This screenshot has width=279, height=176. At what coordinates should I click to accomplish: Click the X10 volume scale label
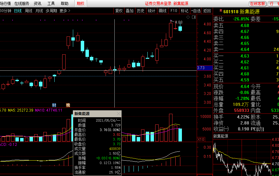pos(201,139)
